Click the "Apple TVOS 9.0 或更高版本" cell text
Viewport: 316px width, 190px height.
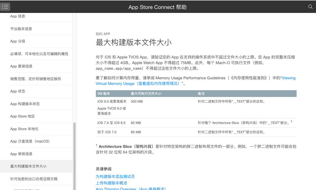tap(112, 111)
